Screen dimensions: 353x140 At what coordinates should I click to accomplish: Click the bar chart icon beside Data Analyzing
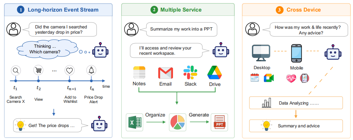(x=267, y=103)
